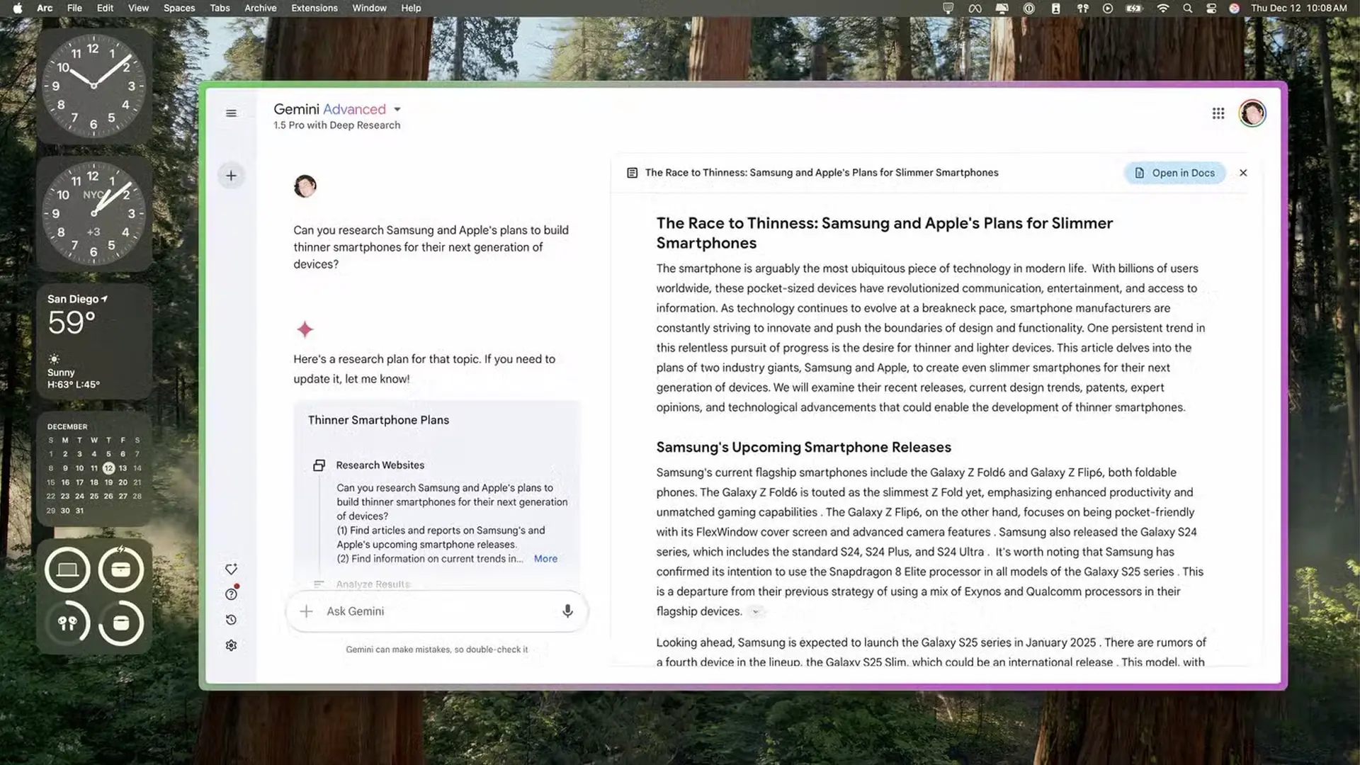The image size is (1360, 765).
Task: Click the Research Websites step icon
Action: [x=319, y=465]
